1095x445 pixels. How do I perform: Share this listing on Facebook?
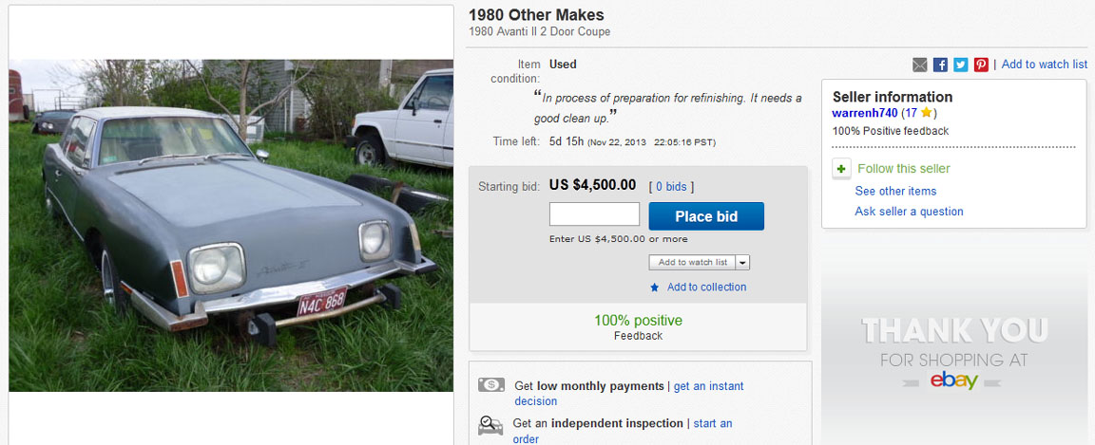(x=940, y=65)
